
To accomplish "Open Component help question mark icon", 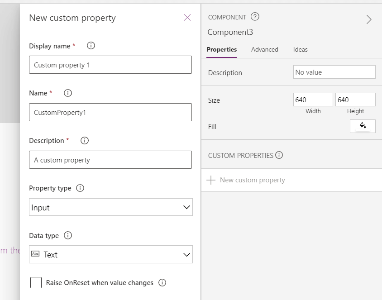I will pyautogui.click(x=255, y=17).
